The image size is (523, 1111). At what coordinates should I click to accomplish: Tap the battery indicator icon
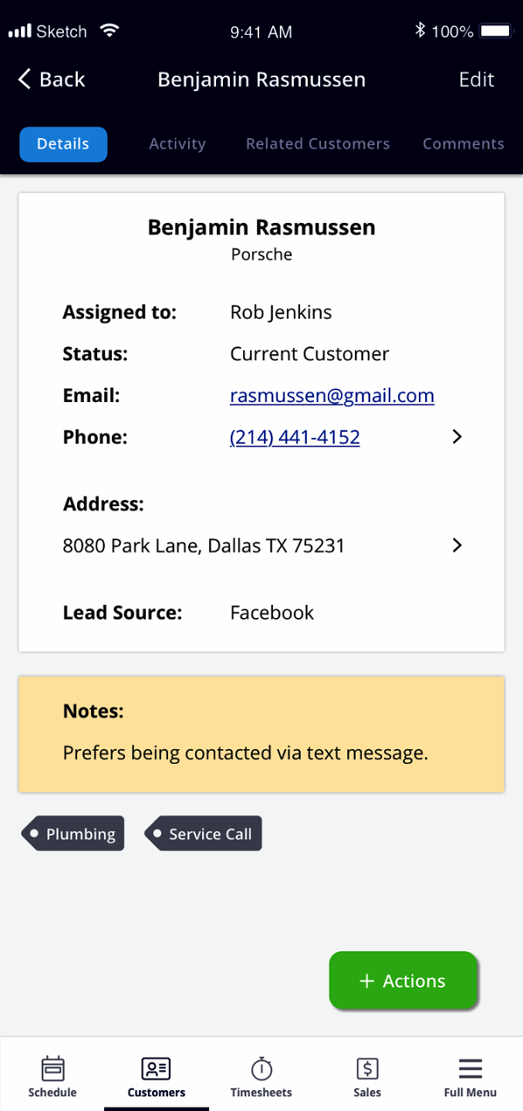click(495, 32)
